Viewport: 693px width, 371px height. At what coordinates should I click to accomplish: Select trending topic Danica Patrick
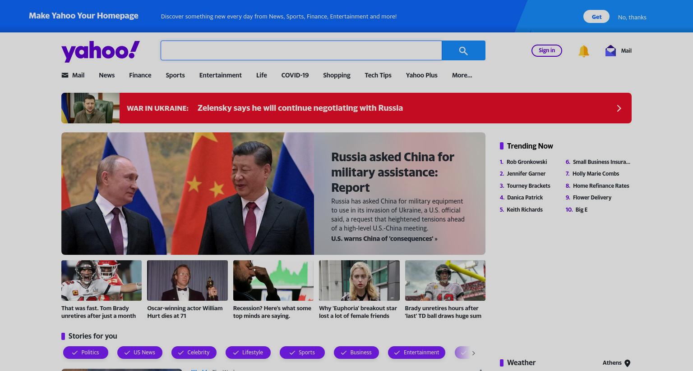click(525, 198)
